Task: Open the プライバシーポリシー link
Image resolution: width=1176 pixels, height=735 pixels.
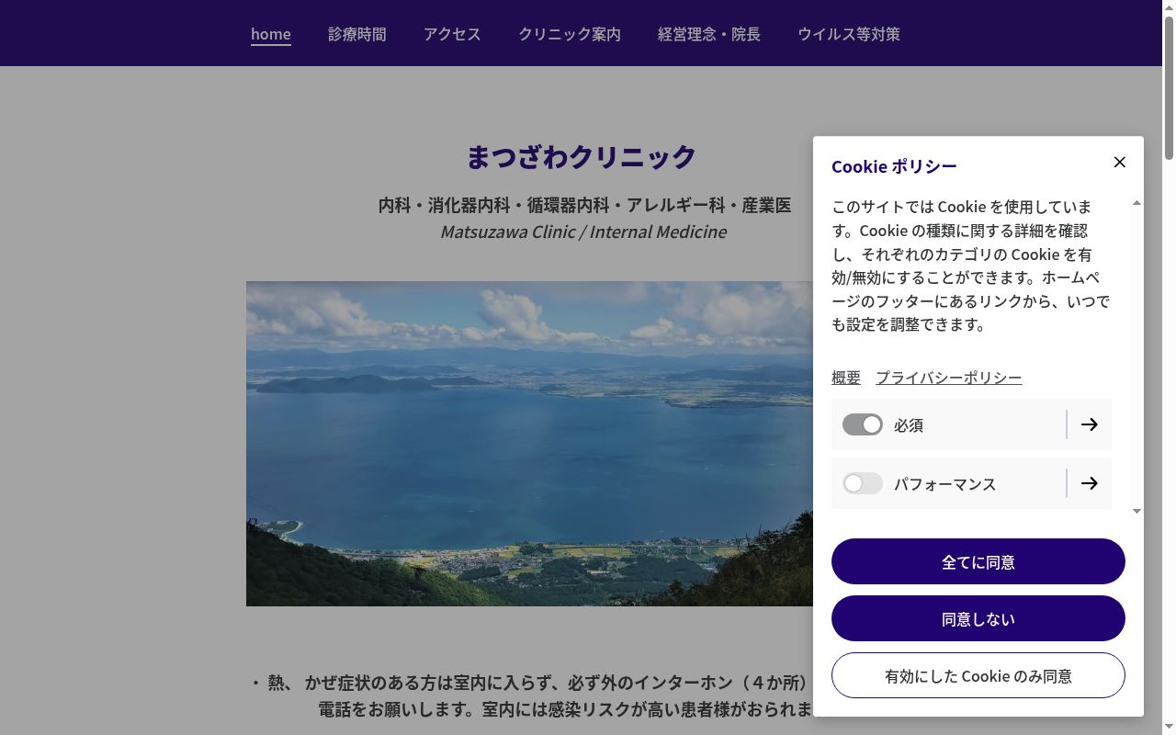Action: [949, 378]
